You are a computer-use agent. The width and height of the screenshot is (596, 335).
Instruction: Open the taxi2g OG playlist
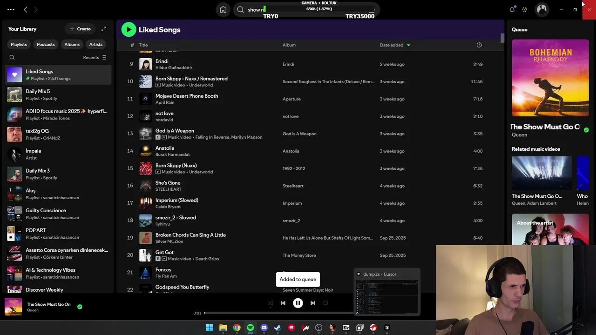[x=58, y=134]
